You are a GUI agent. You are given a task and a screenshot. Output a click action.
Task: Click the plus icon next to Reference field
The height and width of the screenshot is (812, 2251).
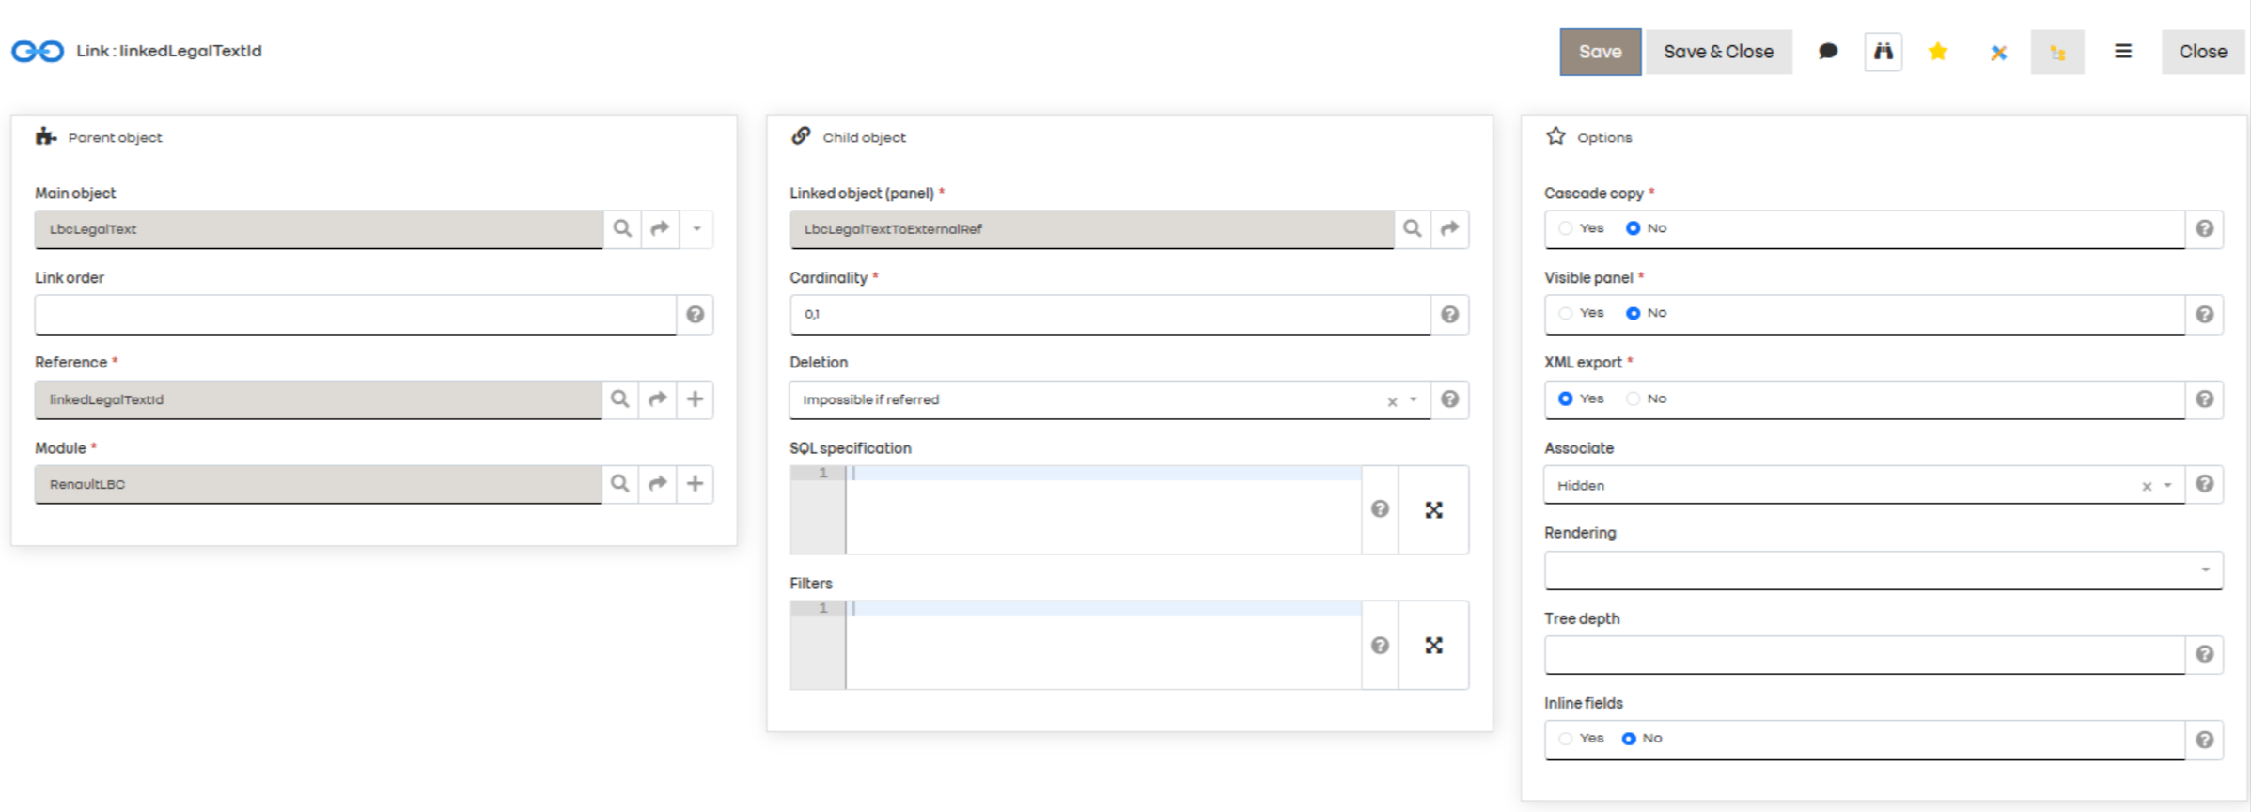coord(695,399)
